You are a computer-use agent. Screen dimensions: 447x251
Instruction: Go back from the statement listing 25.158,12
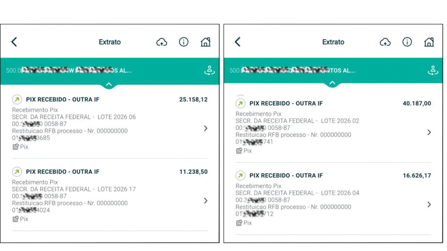click(x=14, y=42)
